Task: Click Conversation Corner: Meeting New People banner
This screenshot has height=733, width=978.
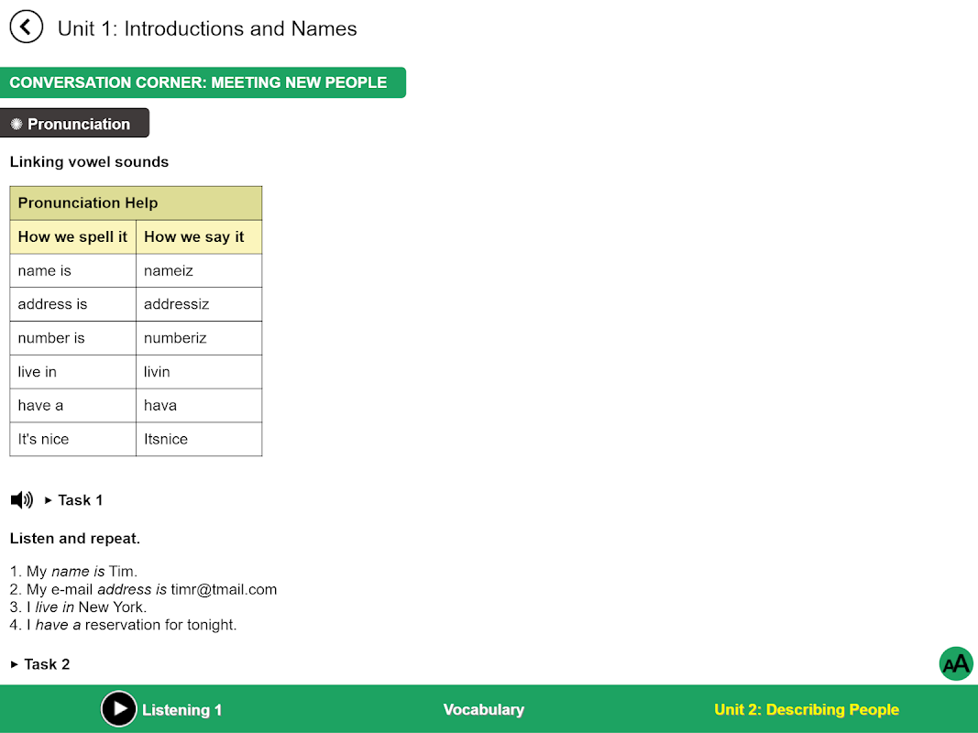Action: coord(203,82)
